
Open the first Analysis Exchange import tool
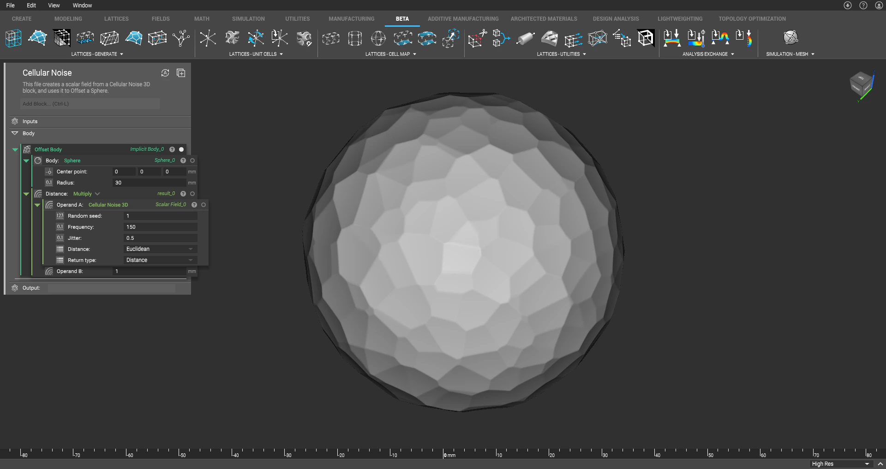tap(672, 38)
